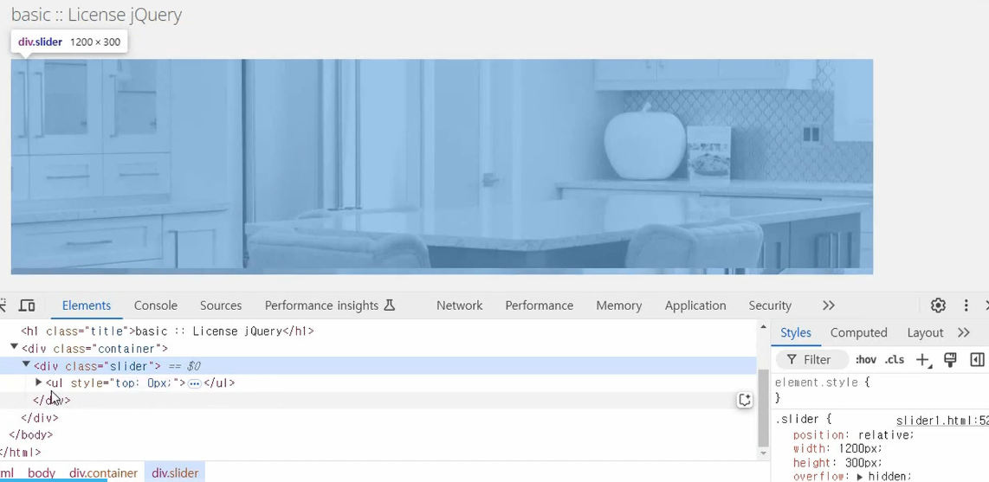Open DevTools settings gear
The image size is (989, 482).
click(x=938, y=305)
